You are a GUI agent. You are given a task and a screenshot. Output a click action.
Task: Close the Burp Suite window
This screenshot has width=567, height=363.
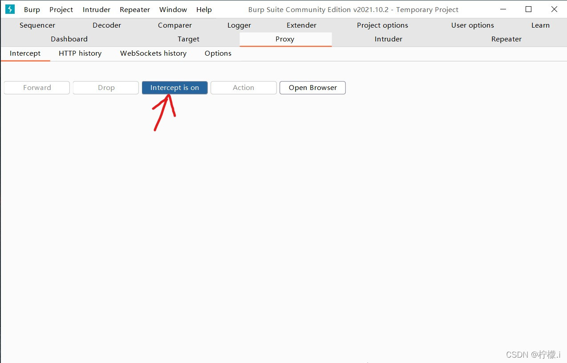554,9
